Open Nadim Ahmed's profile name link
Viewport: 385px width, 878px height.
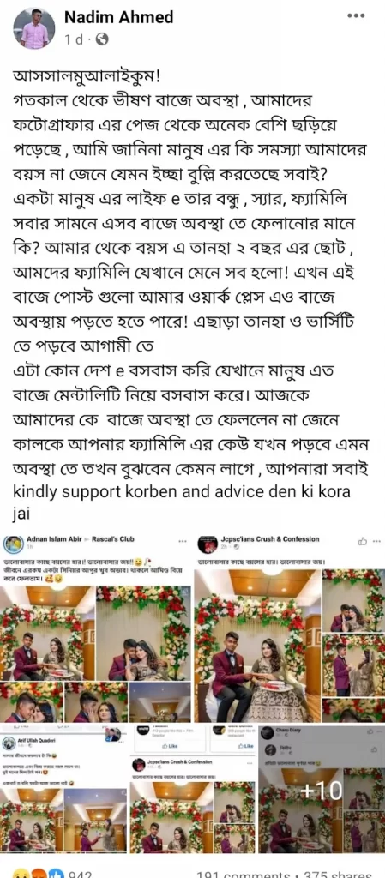pos(118,17)
